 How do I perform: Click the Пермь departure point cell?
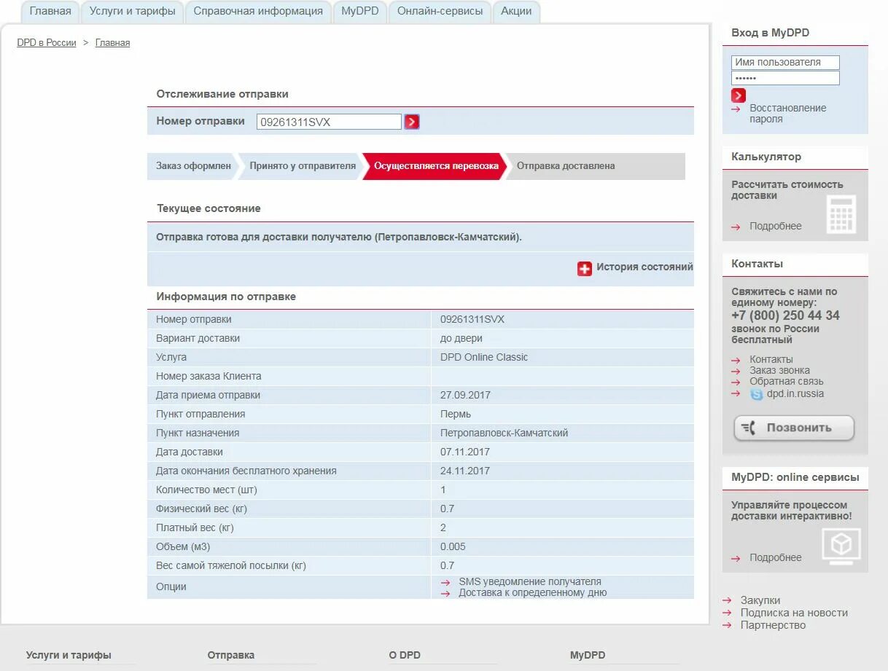pyautogui.click(x=456, y=415)
